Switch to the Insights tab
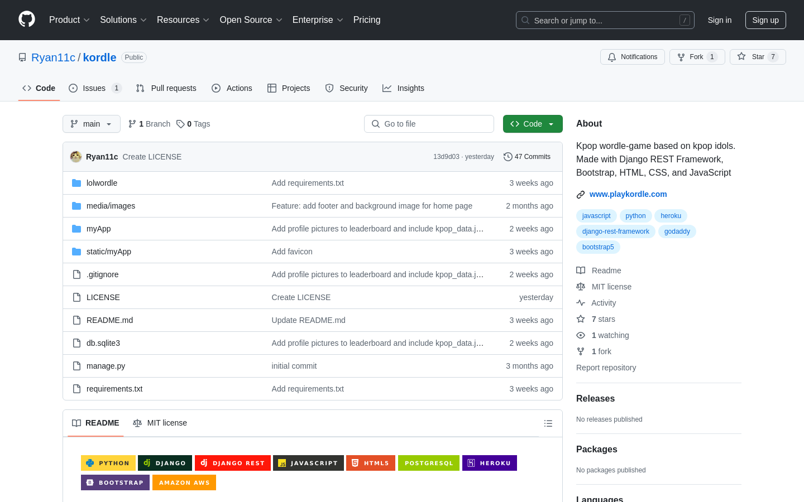804x502 pixels. tap(404, 88)
